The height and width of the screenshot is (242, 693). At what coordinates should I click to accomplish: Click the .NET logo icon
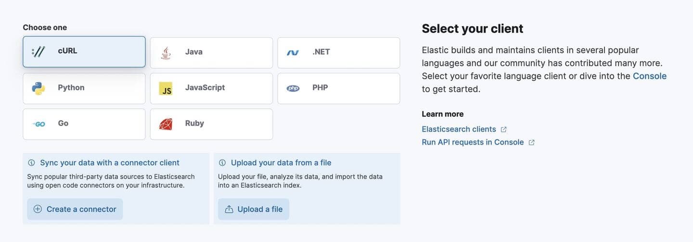[293, 52]
